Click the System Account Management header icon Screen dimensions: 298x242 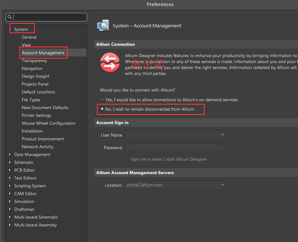coord(103,25)
